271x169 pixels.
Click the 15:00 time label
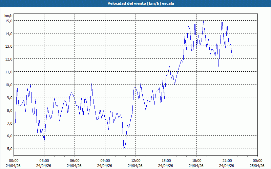click(166, 161)
